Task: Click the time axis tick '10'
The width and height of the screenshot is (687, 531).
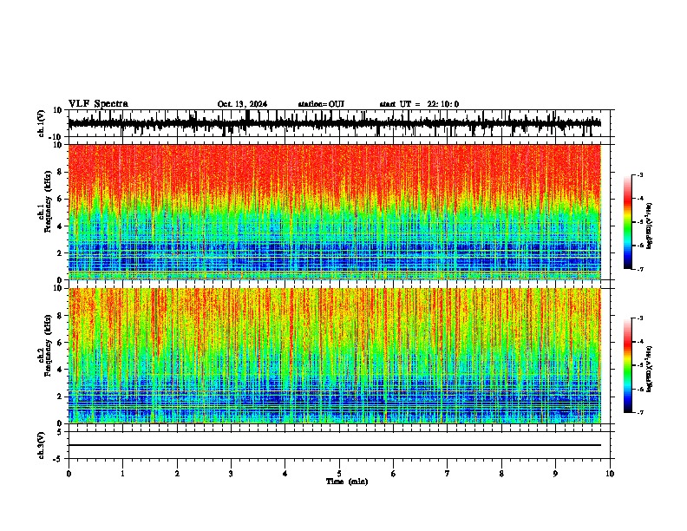Action: [x=610, y=474]
